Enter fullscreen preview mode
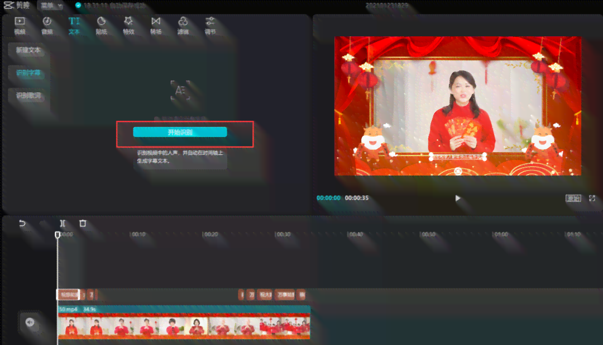The height and width of the screenshot is (345, 603). [x=592, y=199]
